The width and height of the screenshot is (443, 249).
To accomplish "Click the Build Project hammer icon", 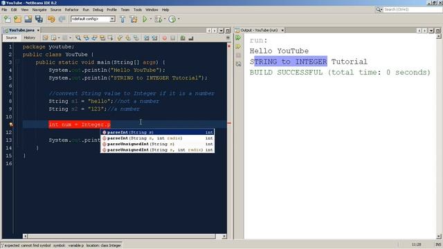I will coord(123,19).
